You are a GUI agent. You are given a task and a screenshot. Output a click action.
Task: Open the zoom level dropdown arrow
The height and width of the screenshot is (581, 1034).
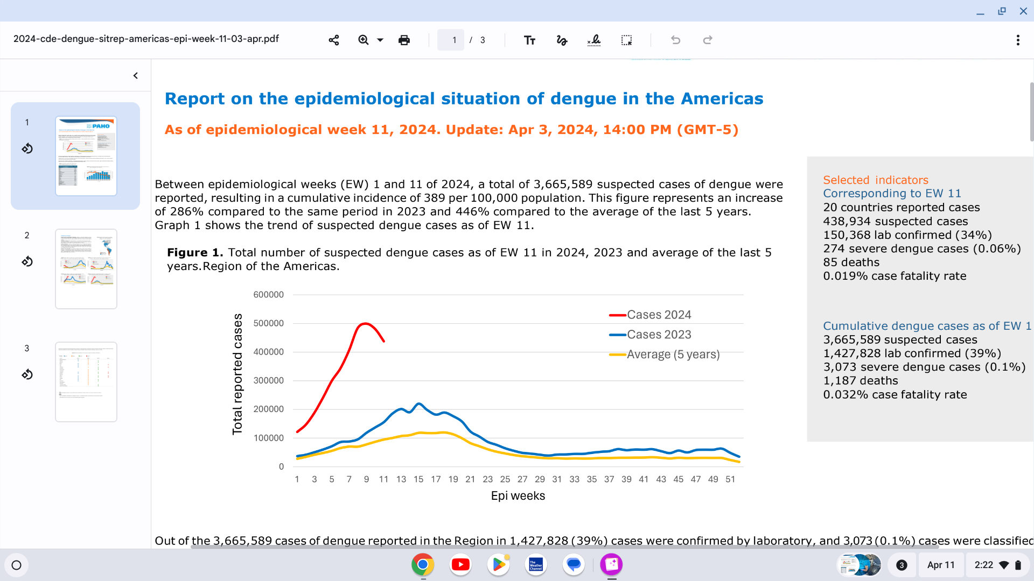(380, 40)
